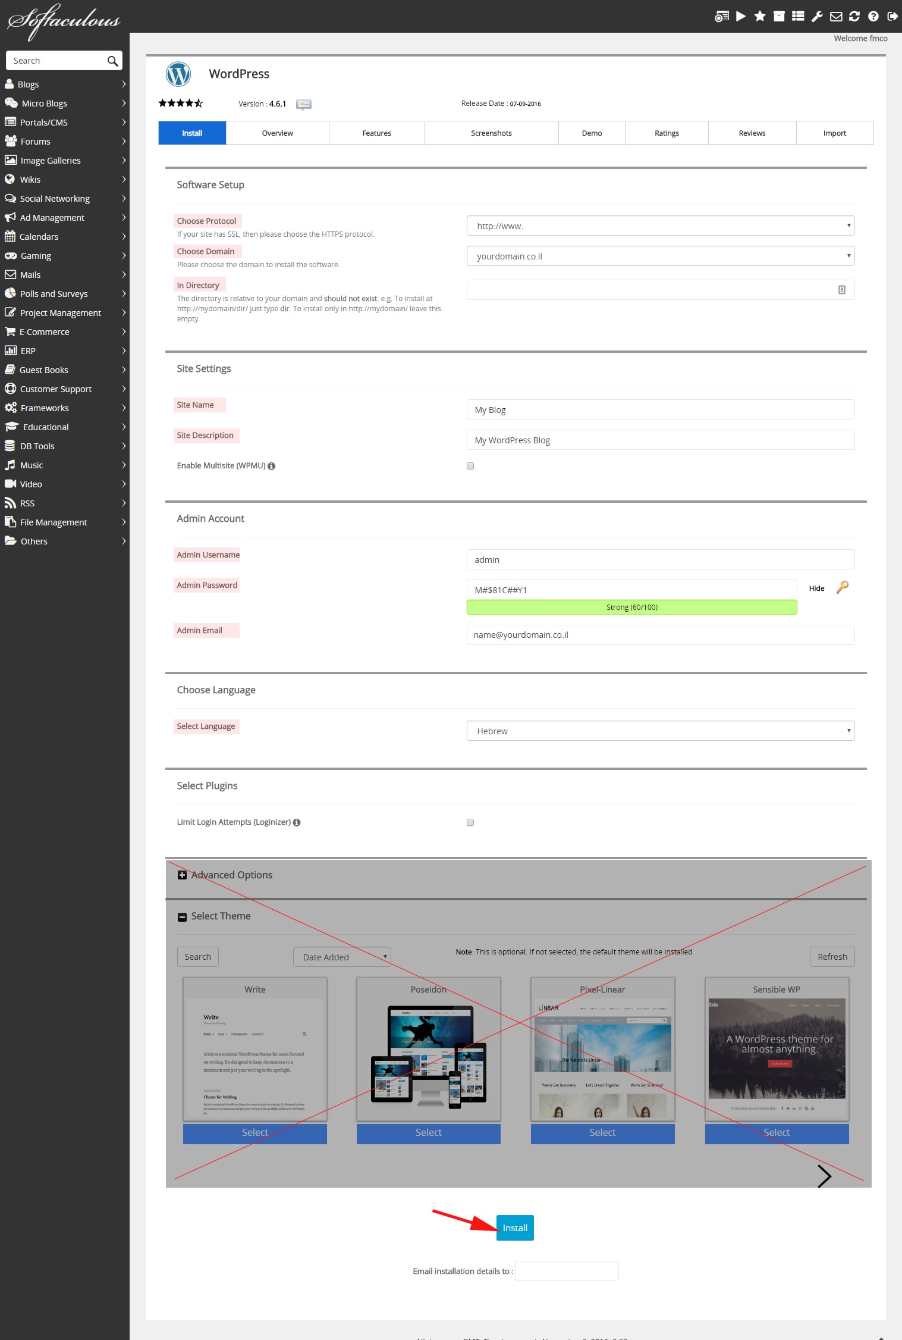Click the logout arrow icon
Viewport: 902px width, 1340px height.
coord(892,16)
